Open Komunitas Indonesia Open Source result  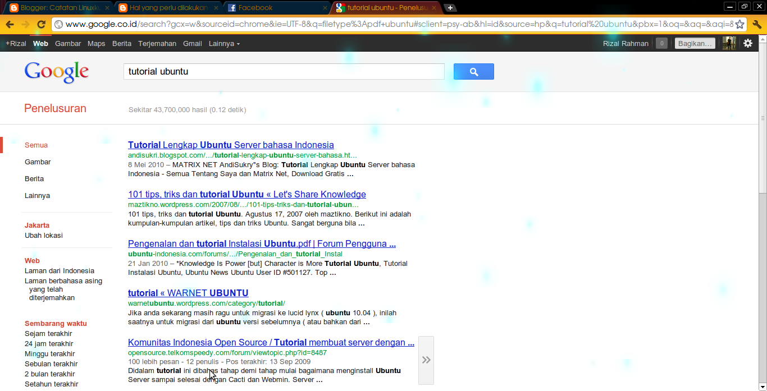[271, 342]
